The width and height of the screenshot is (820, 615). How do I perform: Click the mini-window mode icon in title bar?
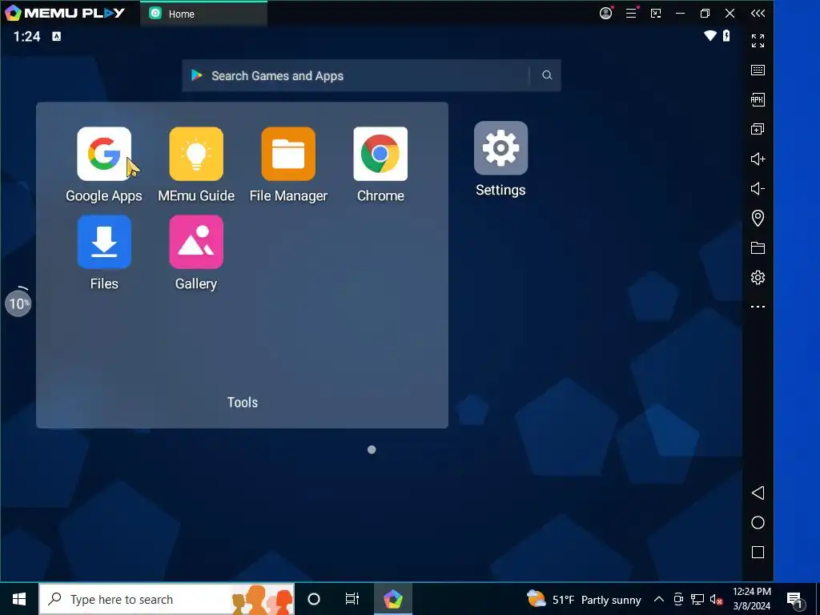[x=656, y=14]
